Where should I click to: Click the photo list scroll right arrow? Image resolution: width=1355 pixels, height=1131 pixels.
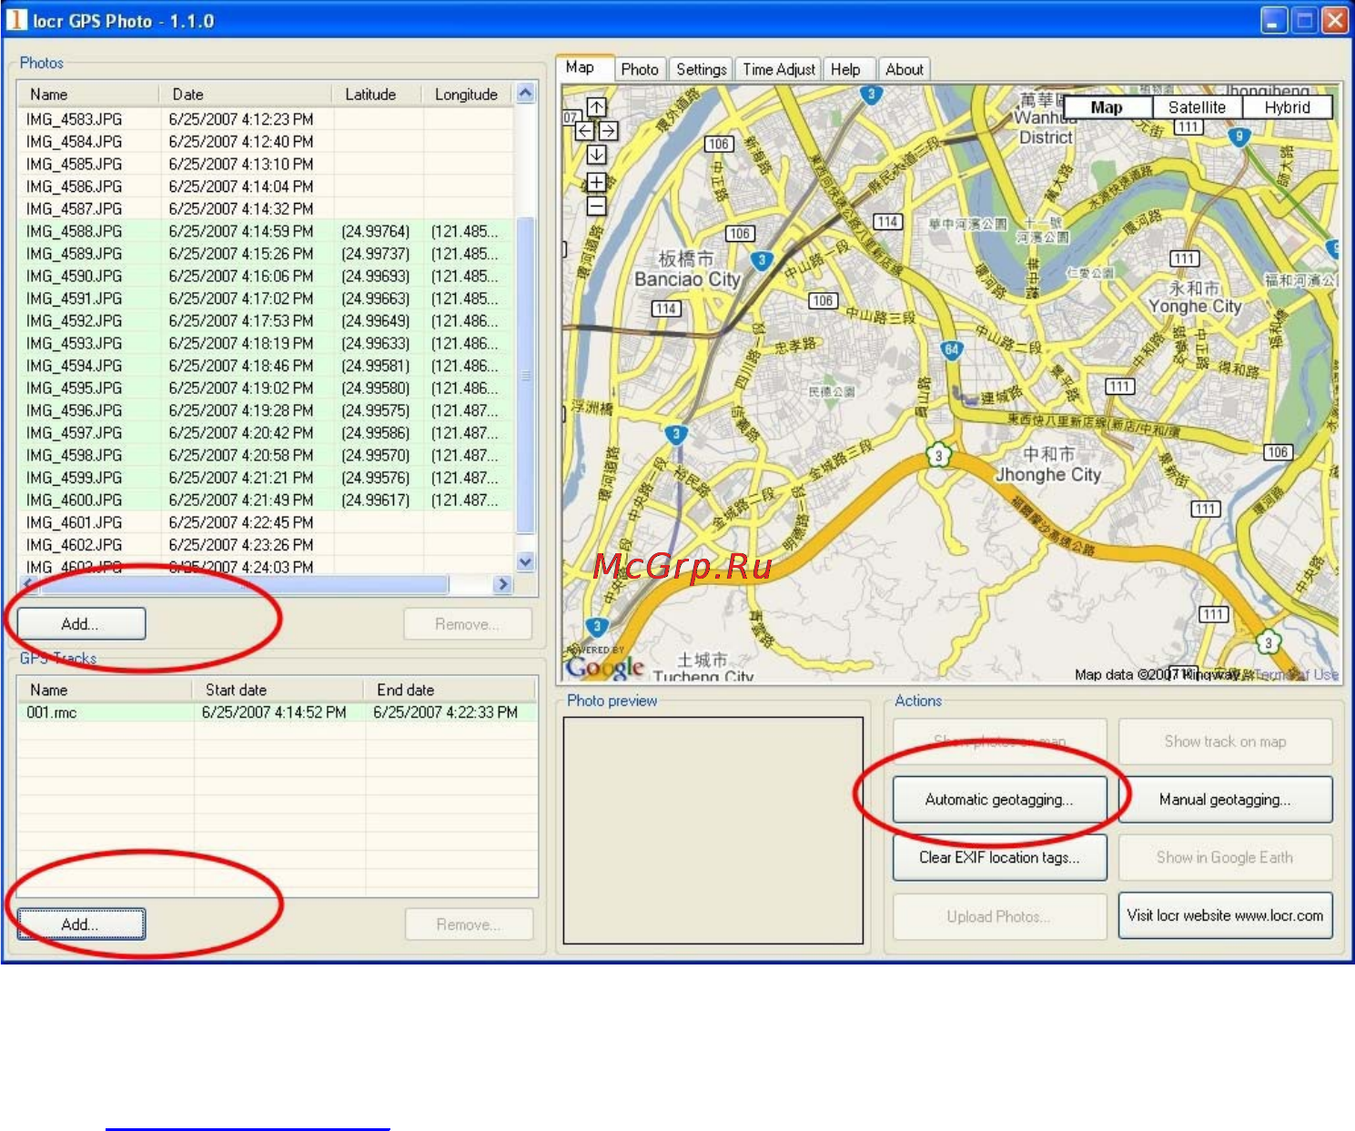click(x=503, y=584)
